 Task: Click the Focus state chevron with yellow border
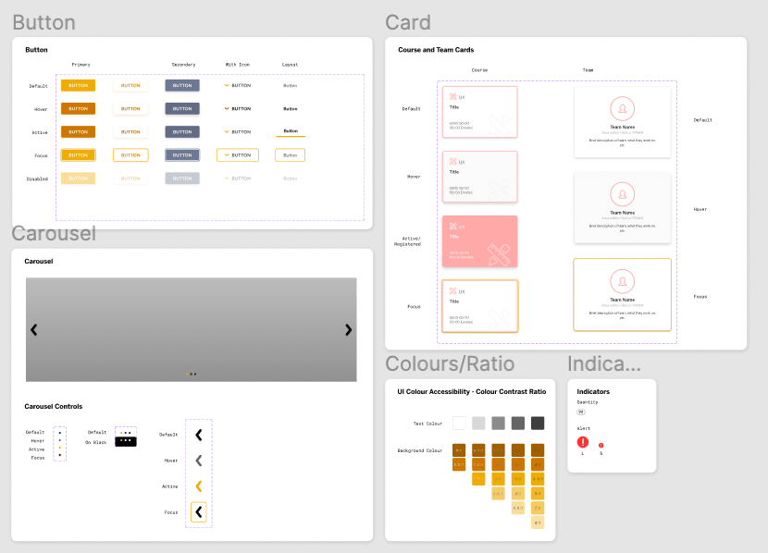click(198, 511)
